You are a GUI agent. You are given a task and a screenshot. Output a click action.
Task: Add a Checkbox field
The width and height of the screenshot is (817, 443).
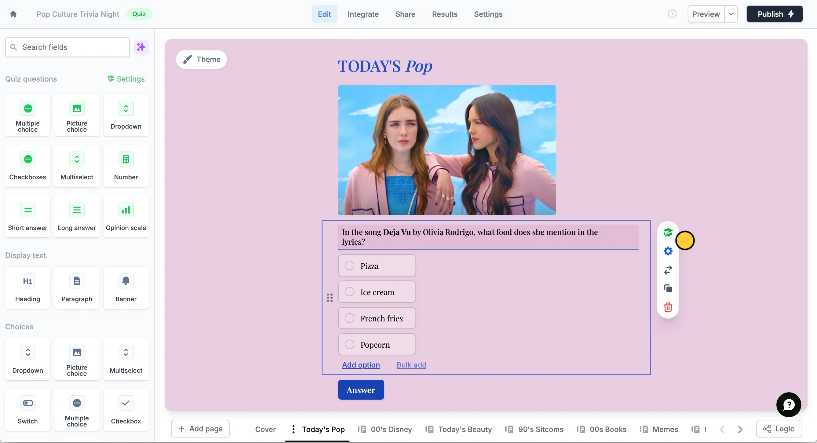point(126,410)
